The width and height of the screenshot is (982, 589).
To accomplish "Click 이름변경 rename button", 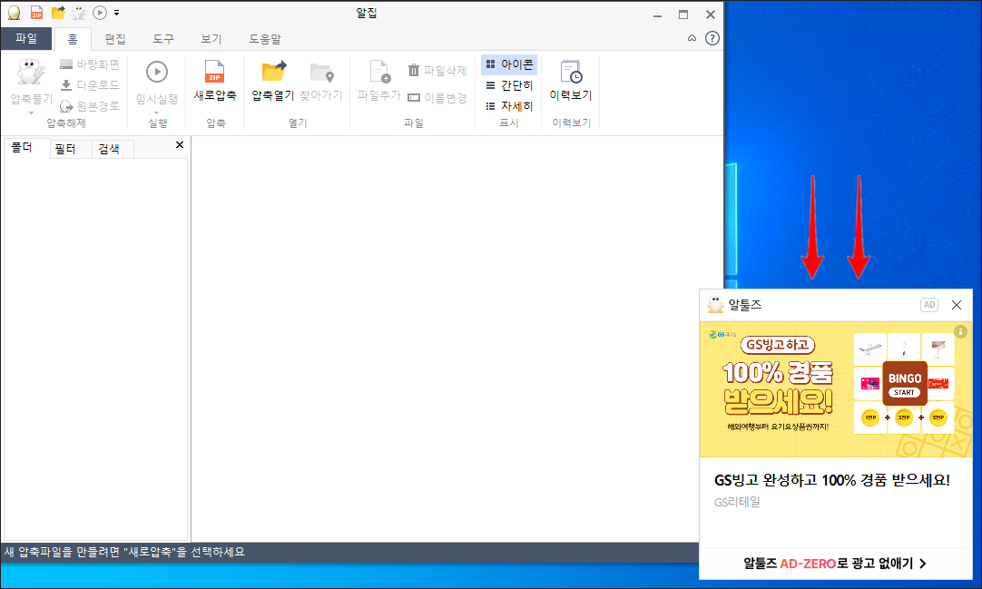I will [x=437, y=98].
